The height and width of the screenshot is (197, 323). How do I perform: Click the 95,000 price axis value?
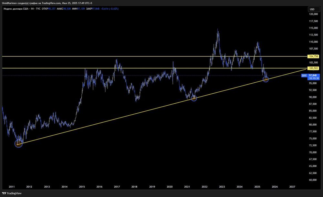pos(313,83)
